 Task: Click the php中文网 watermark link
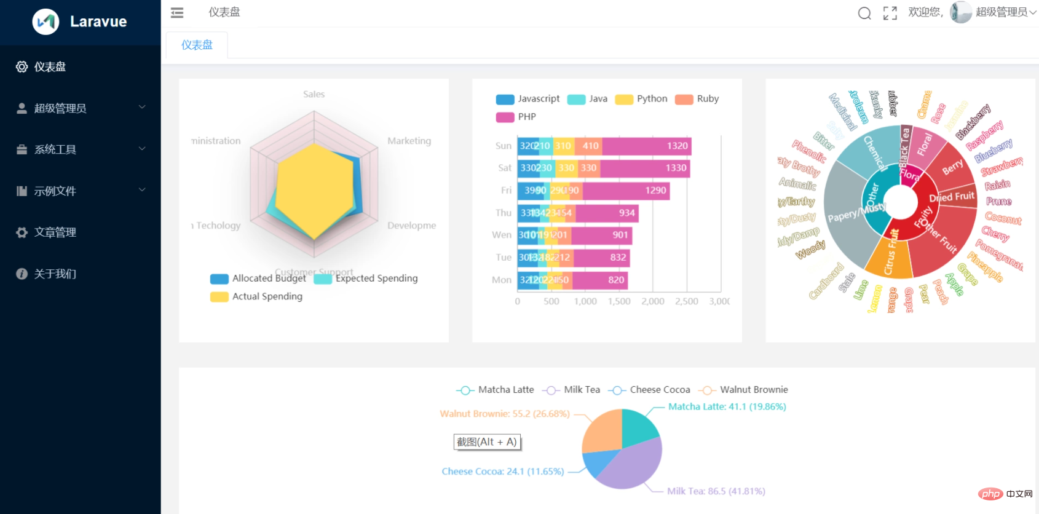click(1005, 494)
